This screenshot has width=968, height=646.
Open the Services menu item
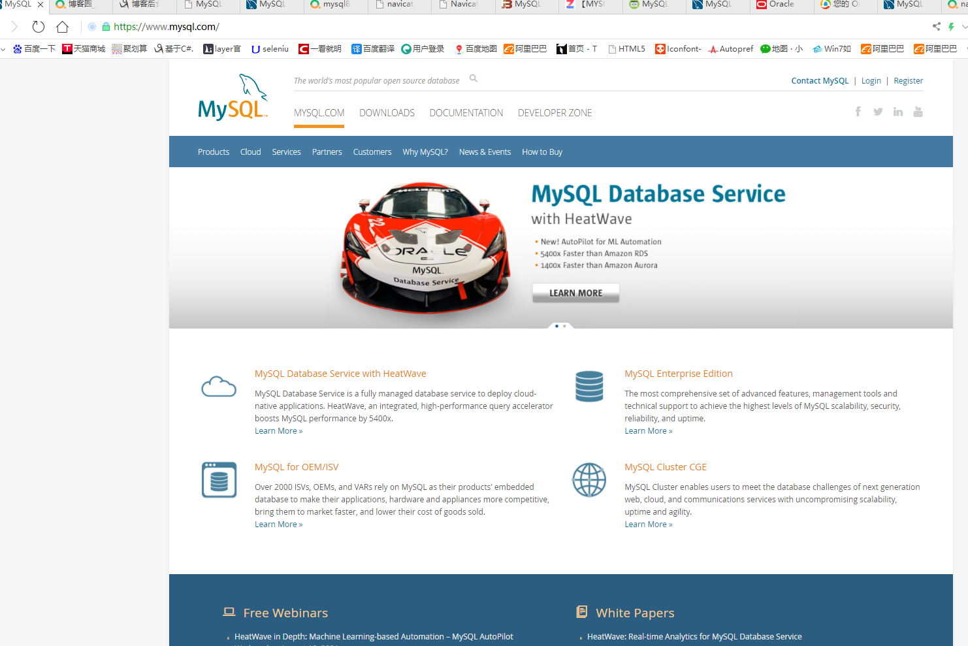pyautogui.click(x=286, y=152)
